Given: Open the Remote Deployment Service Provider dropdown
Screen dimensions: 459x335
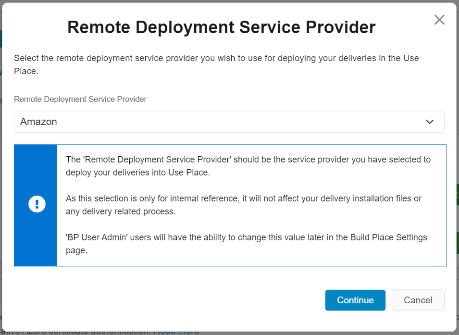Looking at the screenshot, I should (x=229, y=122).
